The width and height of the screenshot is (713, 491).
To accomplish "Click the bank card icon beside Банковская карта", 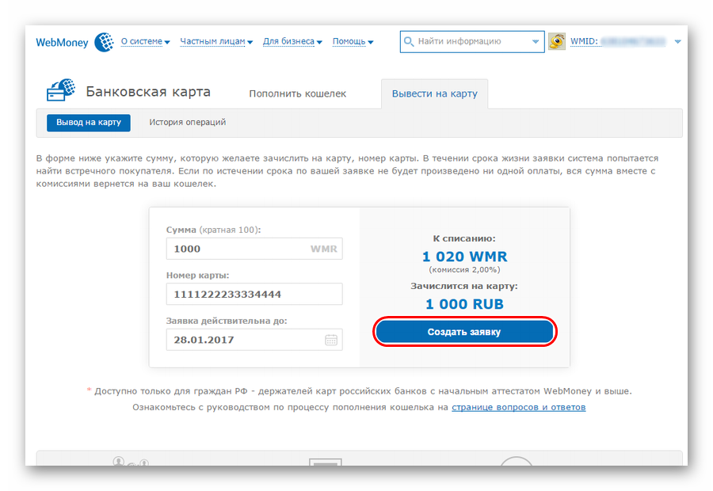I will pos(61,89).
